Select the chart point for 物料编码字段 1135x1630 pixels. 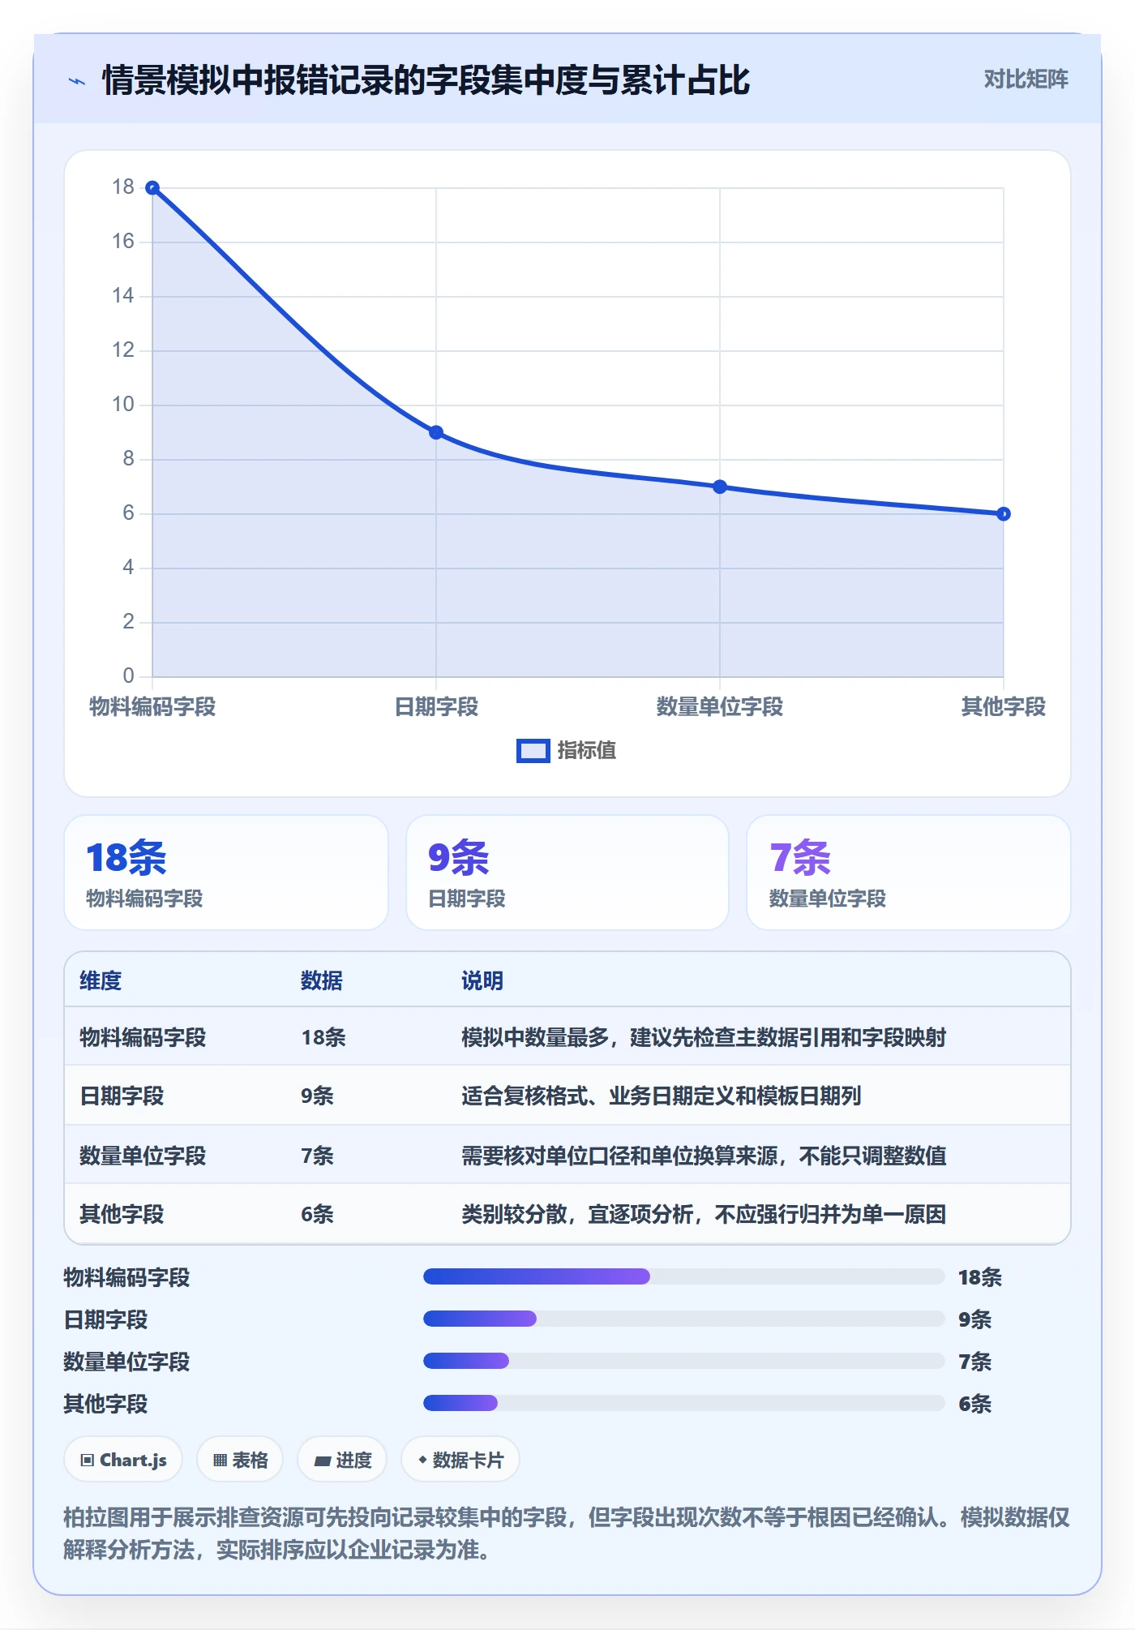[x=152, y=188]
